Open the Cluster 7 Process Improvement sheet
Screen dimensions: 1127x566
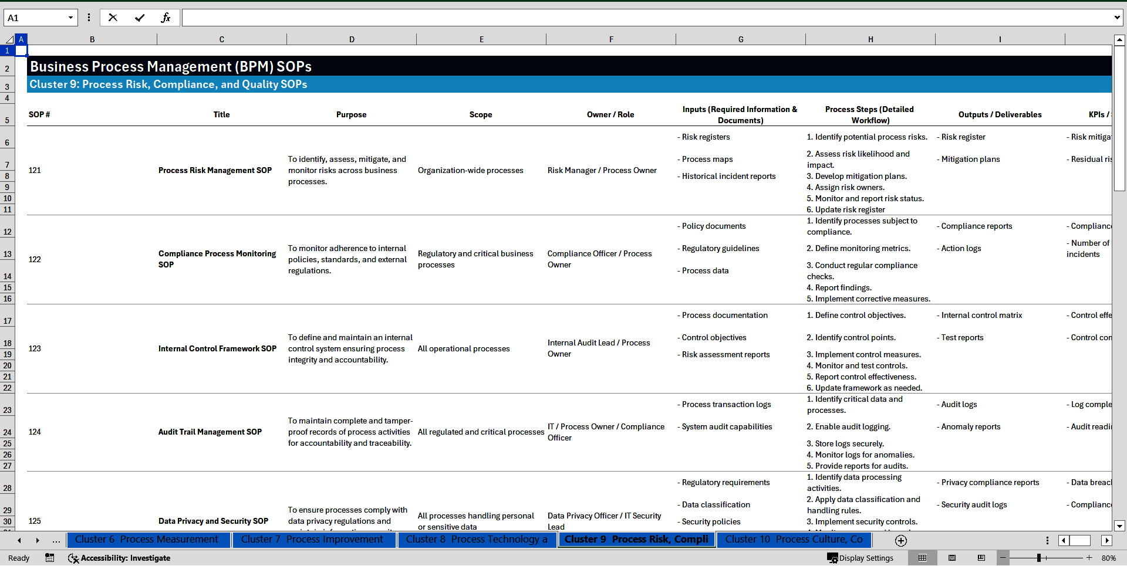pyautogui.click(x=312, y=540)
